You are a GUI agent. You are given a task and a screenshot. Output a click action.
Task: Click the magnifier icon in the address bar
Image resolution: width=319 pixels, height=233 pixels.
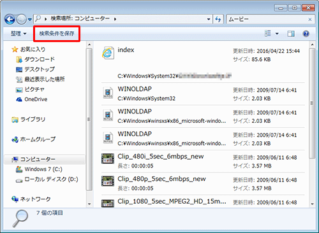pos(38,18)
